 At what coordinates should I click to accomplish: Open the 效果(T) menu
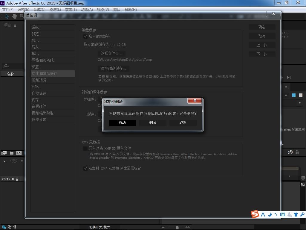[x=71, y=9]
